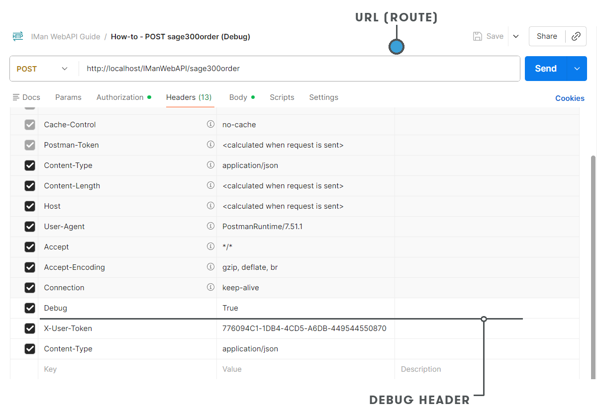This screenshot has height=408, width=597.
Task: Send the POST request
Action: [546, 69]
